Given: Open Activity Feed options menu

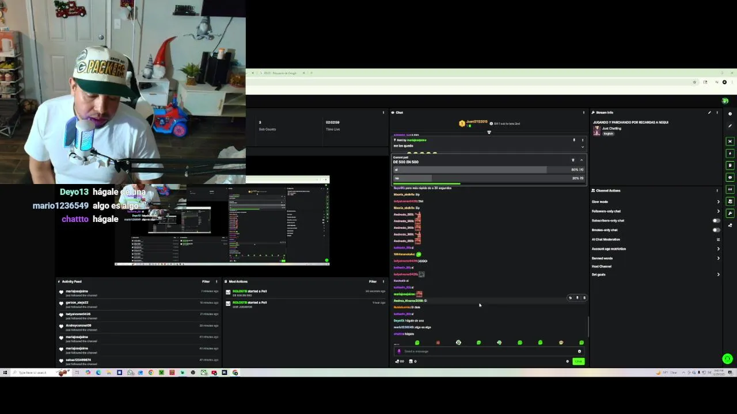Looking at the screenshot, I should [216, 282].
